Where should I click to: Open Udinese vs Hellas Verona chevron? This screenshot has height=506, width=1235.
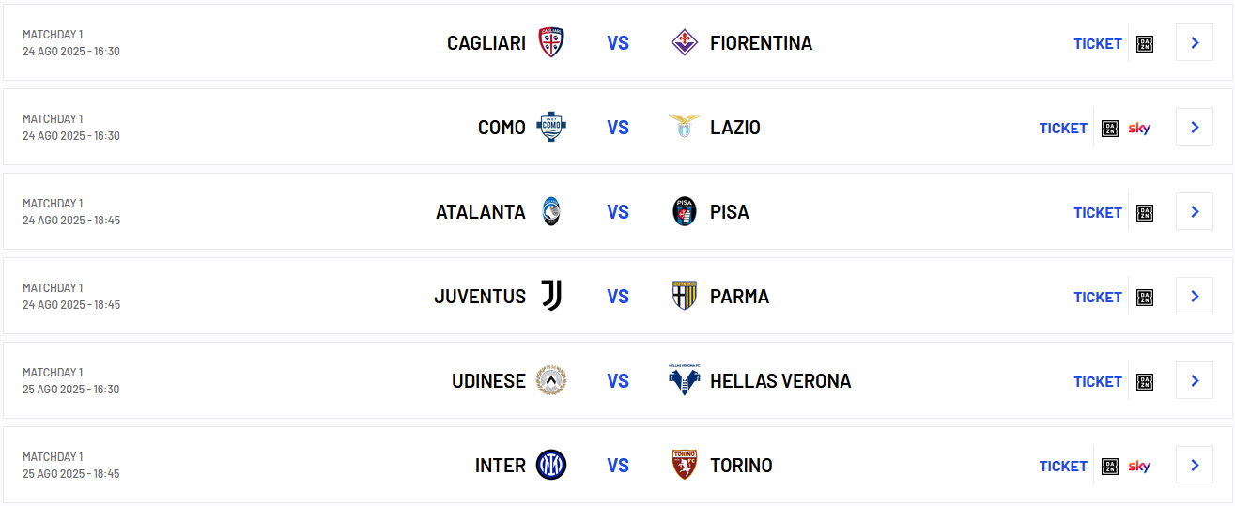[x=1195, y=380]
